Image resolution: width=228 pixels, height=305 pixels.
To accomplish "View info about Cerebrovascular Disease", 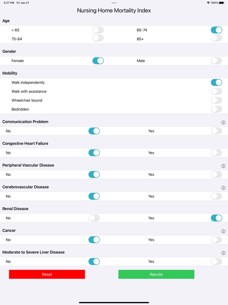I will pos(223,187).
